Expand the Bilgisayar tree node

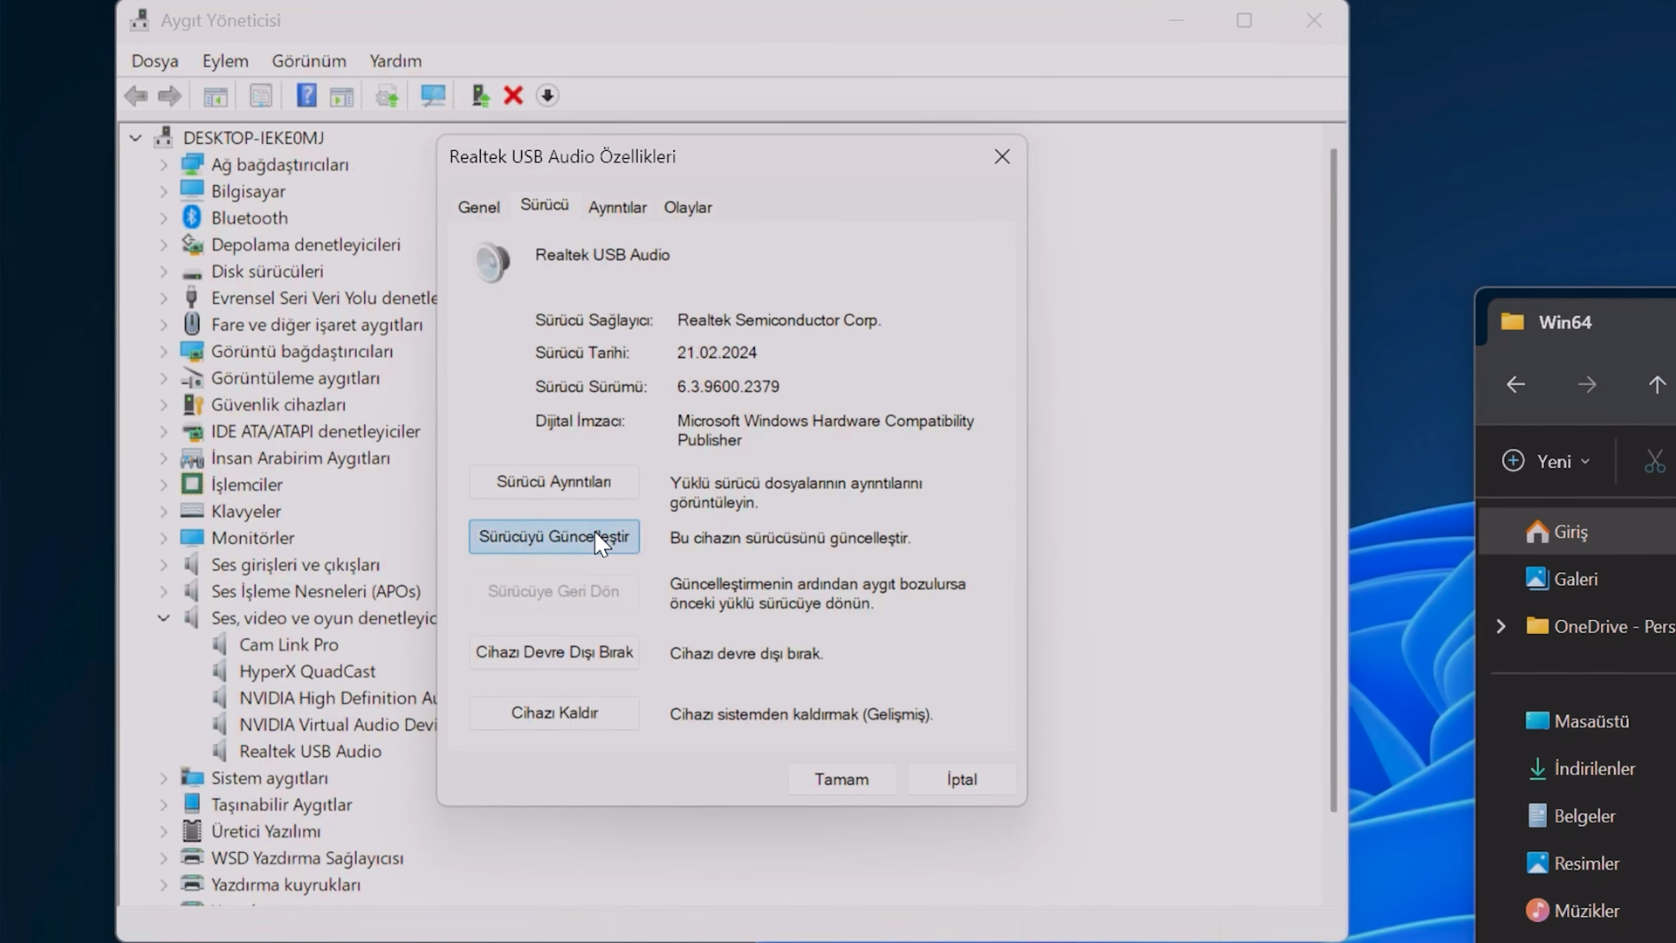tap(163, 191)
